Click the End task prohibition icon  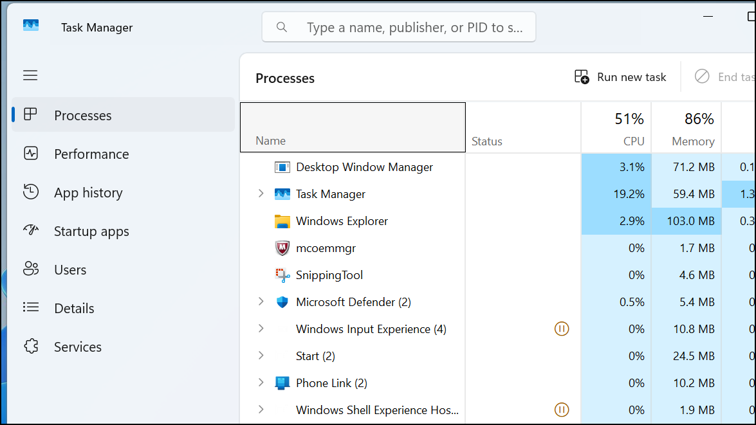702,76
